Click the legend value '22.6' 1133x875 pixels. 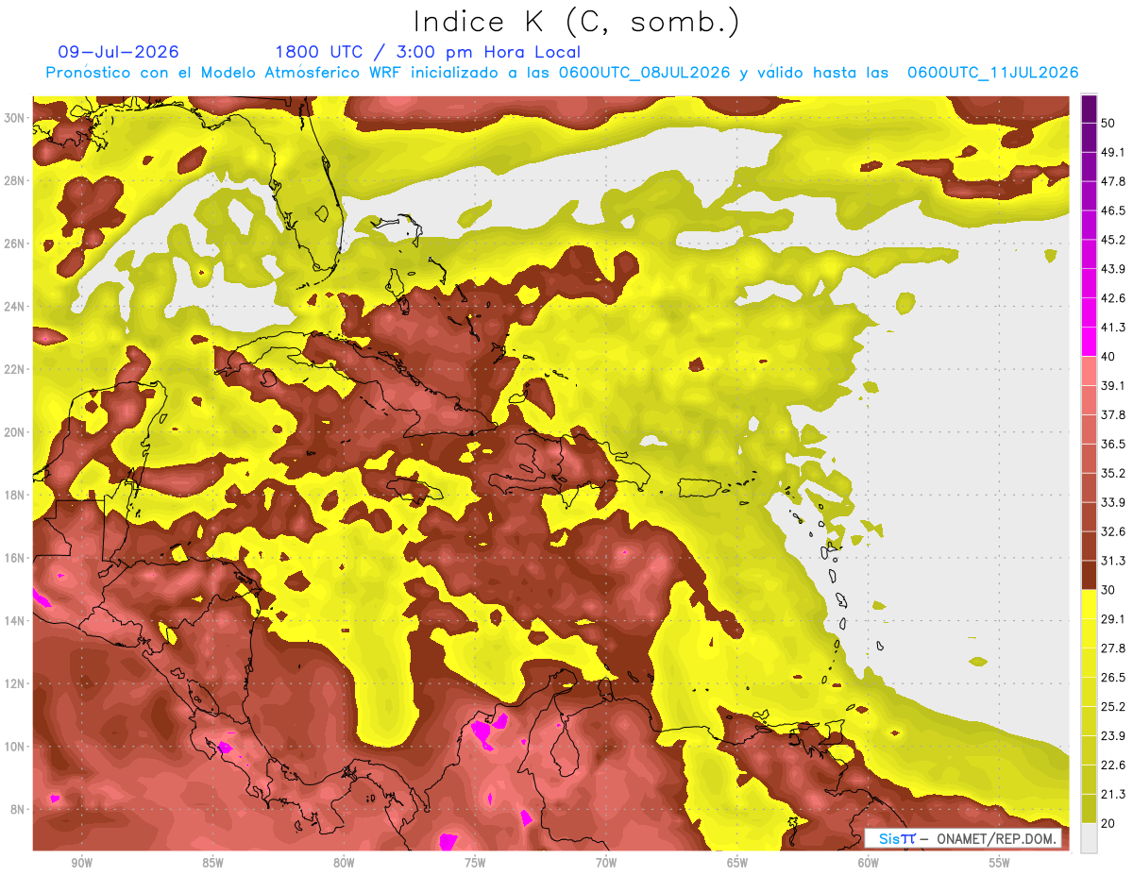click(1112, 765)
